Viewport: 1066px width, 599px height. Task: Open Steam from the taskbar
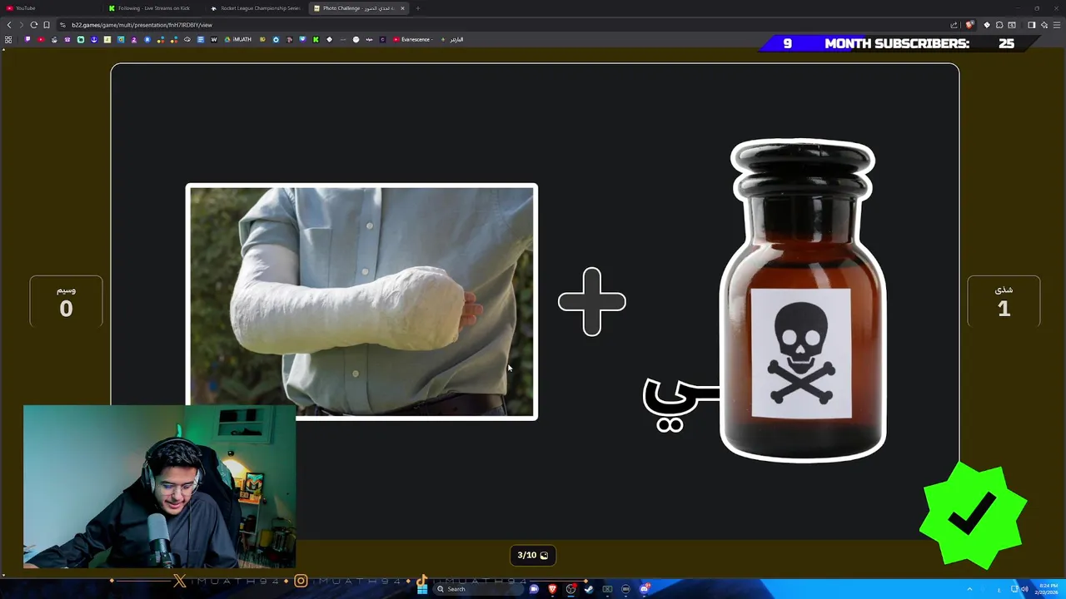[x=589, y=589]
